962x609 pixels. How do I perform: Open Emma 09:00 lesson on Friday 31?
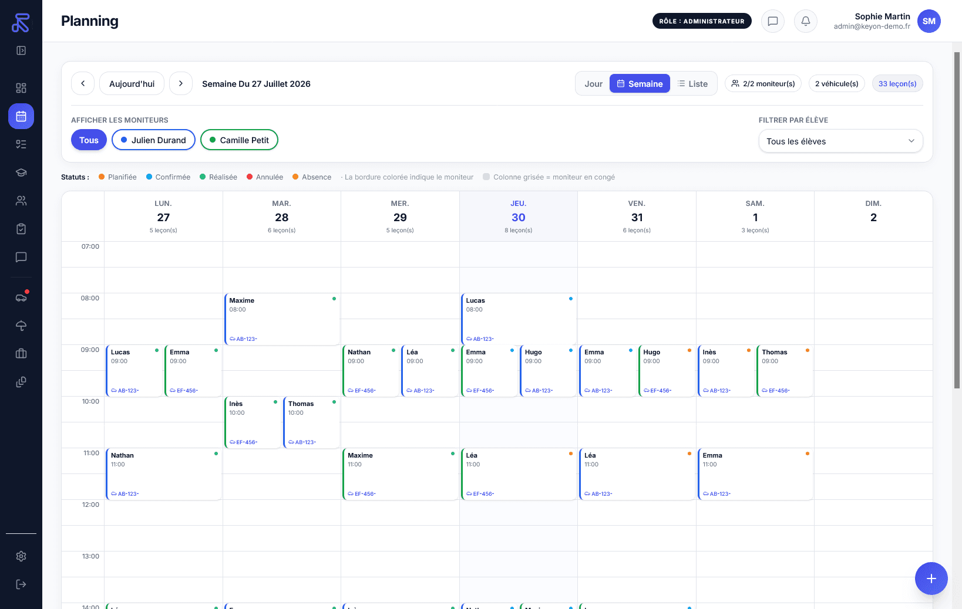(x=608, y=371)
